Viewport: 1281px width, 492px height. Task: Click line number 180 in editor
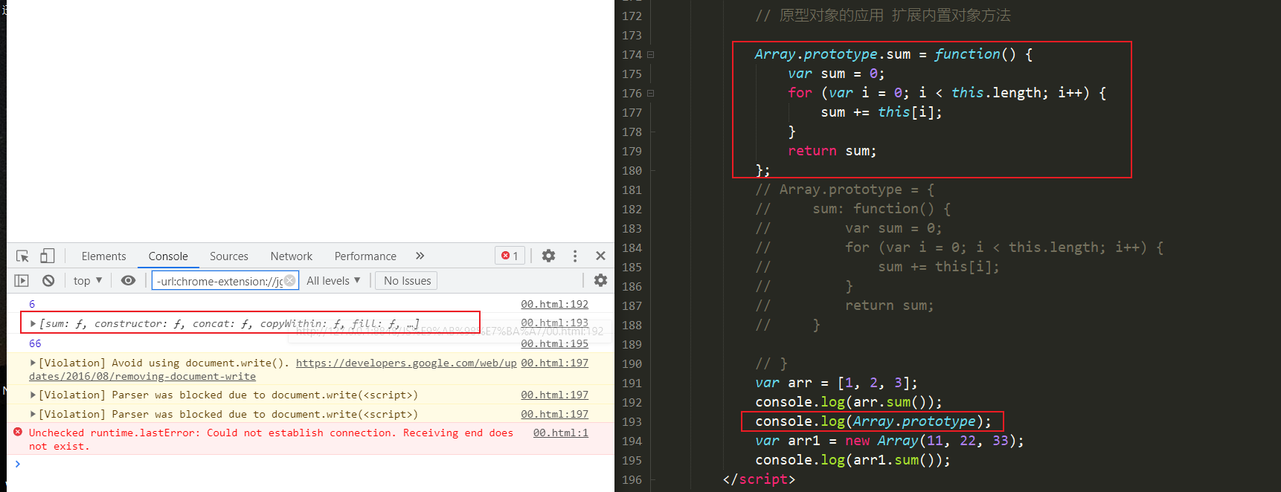(632, 170)
